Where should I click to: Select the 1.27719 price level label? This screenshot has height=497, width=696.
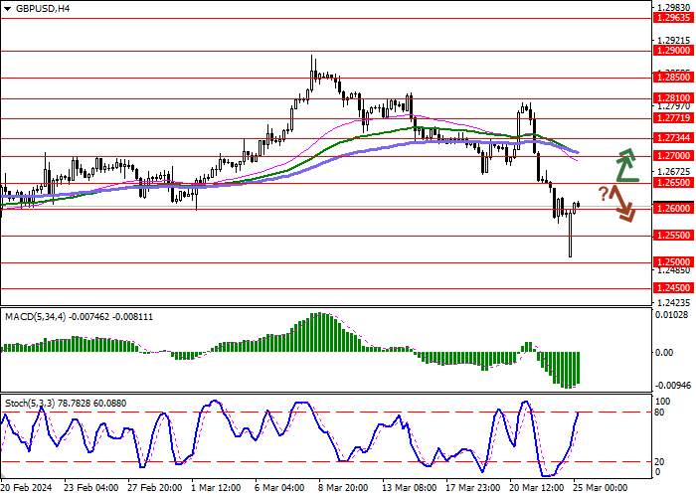pyautogui.click(x=674, y=118)
